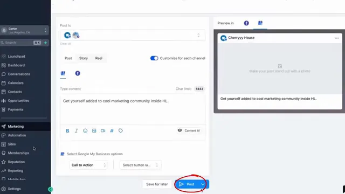Select the Reel type tab
345x194 pixels.
click(x=99, y=58)
